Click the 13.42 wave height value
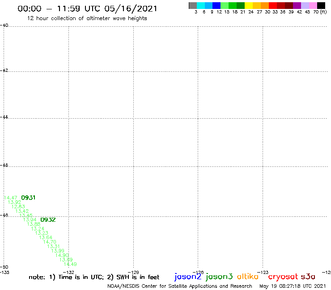The image size is (331, 290). click(x=22, y=211)
